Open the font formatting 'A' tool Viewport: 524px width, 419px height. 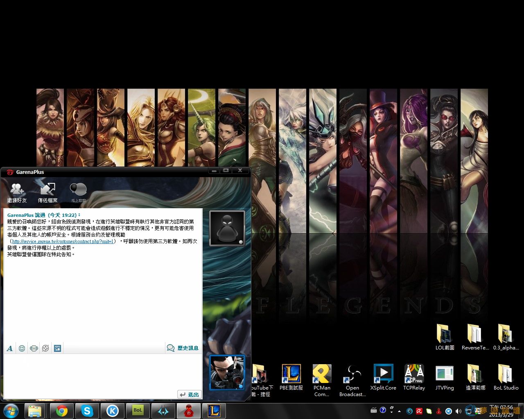pos(10,348)
